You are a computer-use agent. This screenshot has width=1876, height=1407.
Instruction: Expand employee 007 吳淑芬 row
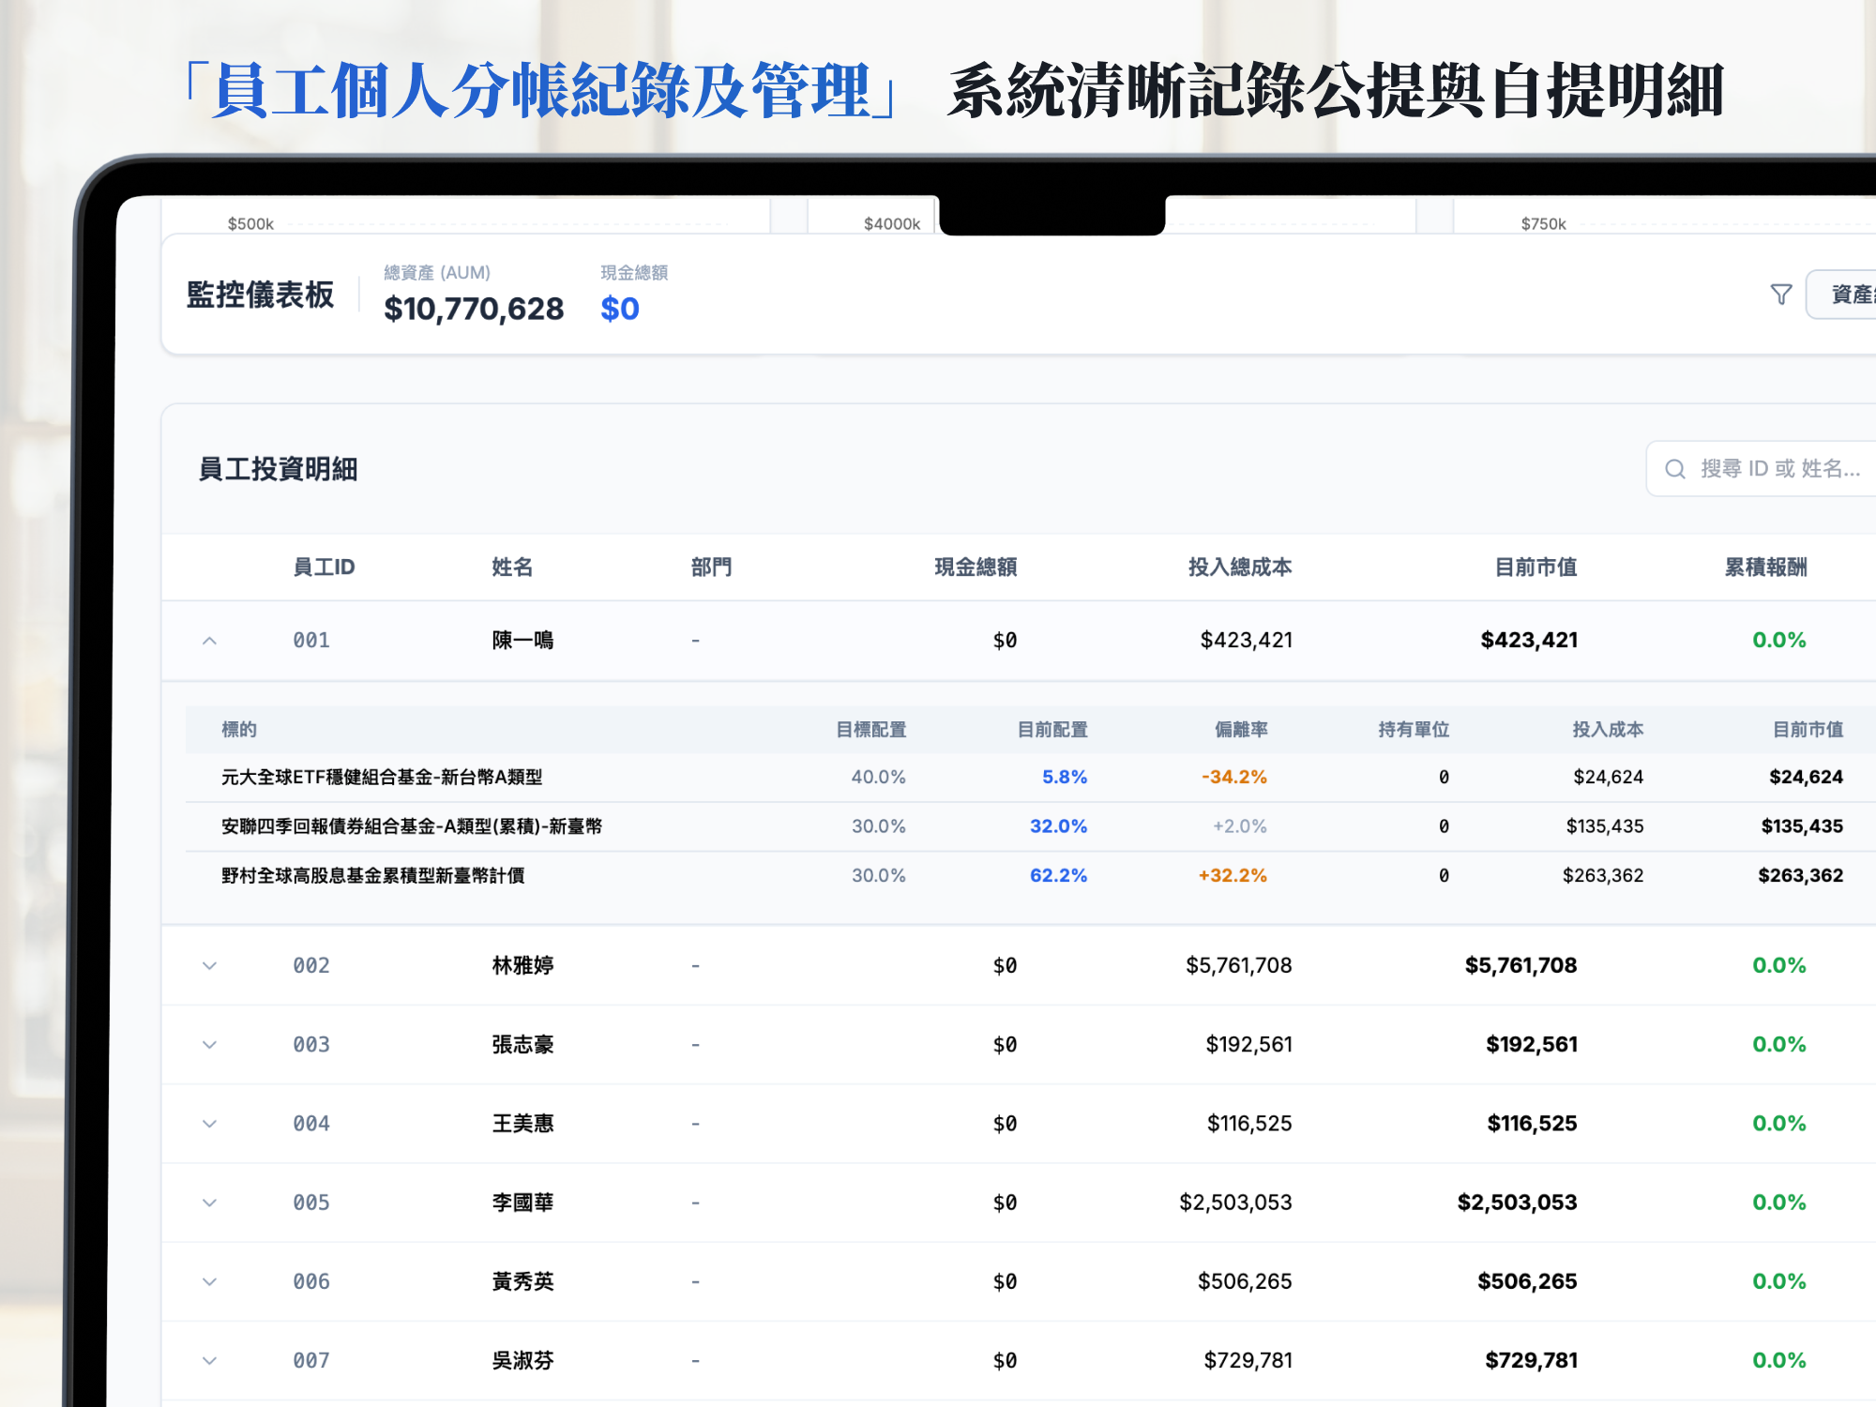(x=209, y=1361)
